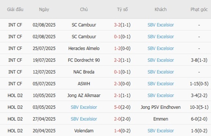The height and width of the screenshot is (136, 211).
Task: Open SBV Excelsior link in the Heracles Almelo row
Action: point(161,48)
